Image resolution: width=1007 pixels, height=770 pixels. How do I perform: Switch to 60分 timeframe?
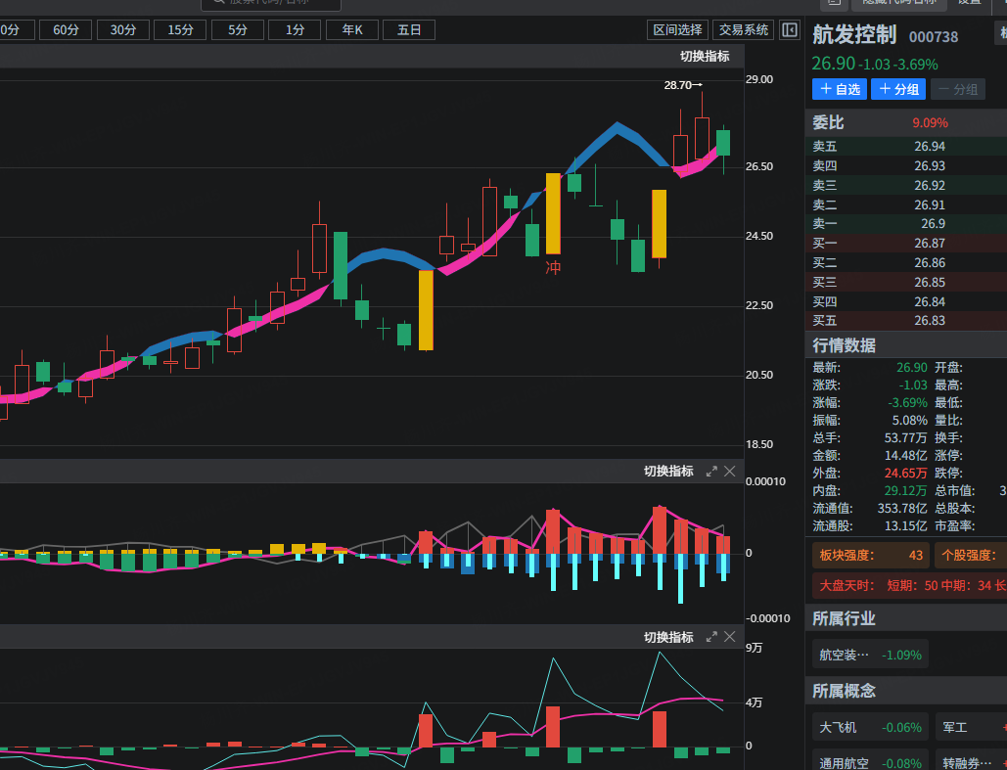coord(66,30)
